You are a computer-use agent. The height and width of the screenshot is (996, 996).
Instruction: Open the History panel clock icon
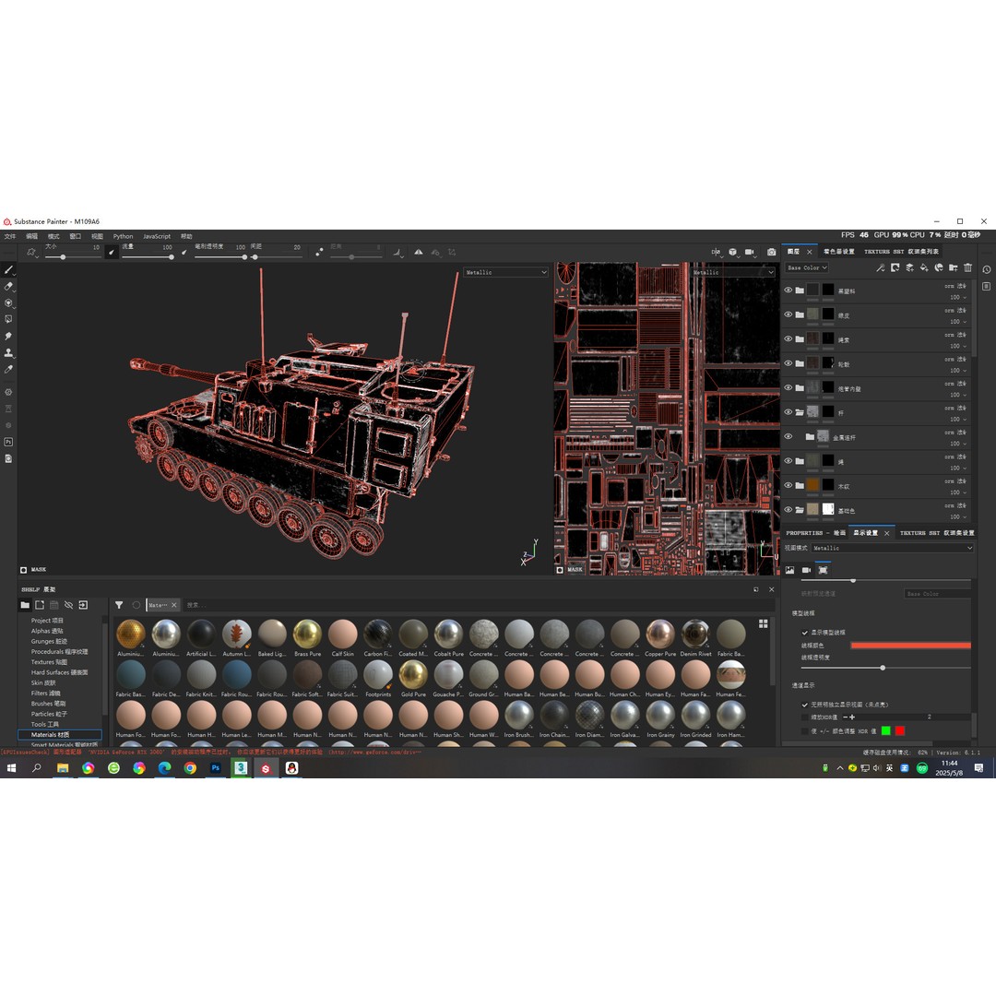pos(987,270)
